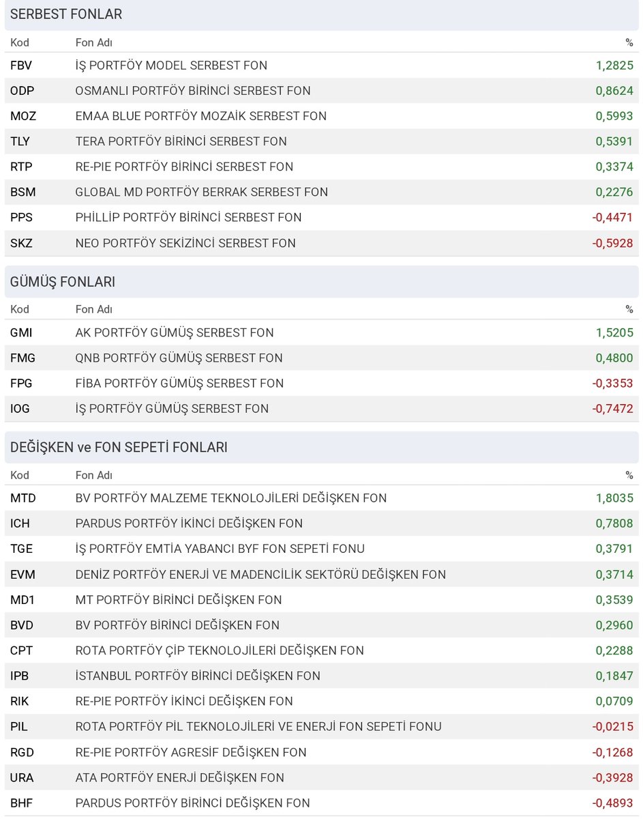The height and width of the screenshot is (819, 643).
Task: Click the 0,4800 percentage value
Action: click(x=614, y=358)
